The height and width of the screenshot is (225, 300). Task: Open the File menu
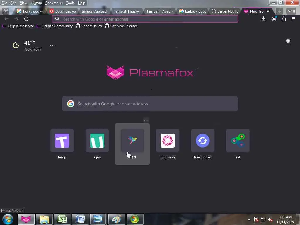click(4, 3)
